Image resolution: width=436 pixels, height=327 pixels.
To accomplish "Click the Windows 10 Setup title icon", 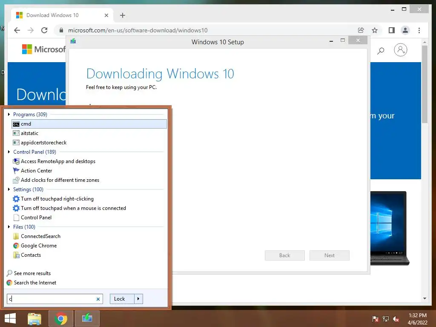I will (73, 41).
